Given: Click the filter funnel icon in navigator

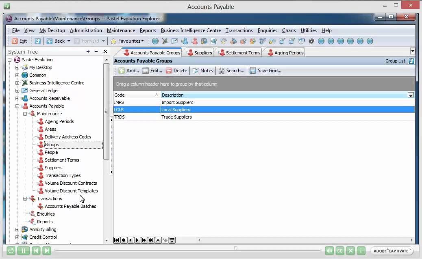Looking at the screenshot, I should point(172,240).
